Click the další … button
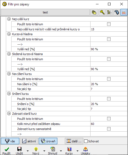The width and height of the screenshot is (128, 155). 74,141
